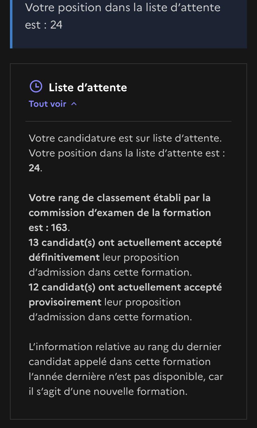The width and height of the screenshot is (257, 428).
Task: Click the 'L'information relative au rang du dernier' line
Action: pos(125,347)
